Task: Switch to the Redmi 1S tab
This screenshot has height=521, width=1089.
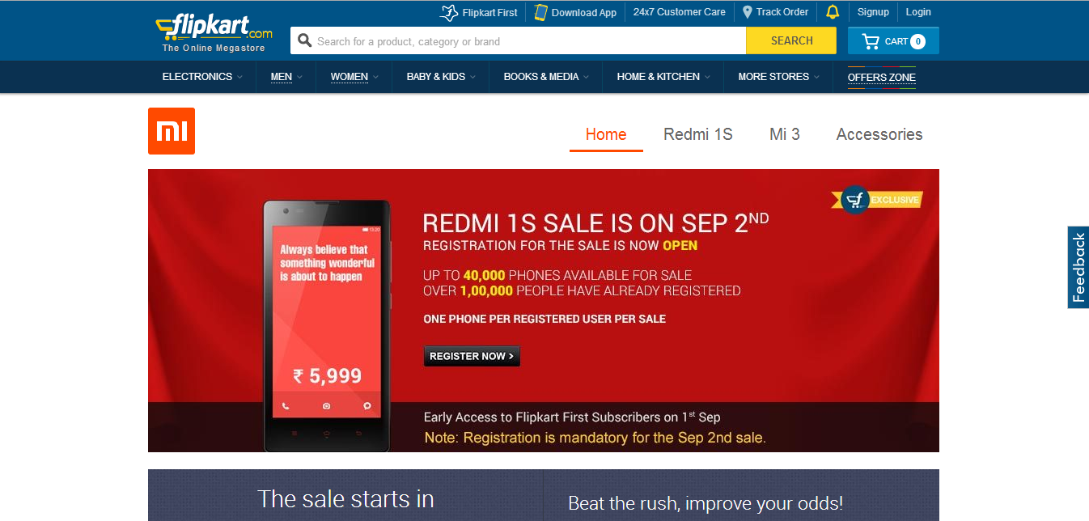Action: [x=698, y=134]
